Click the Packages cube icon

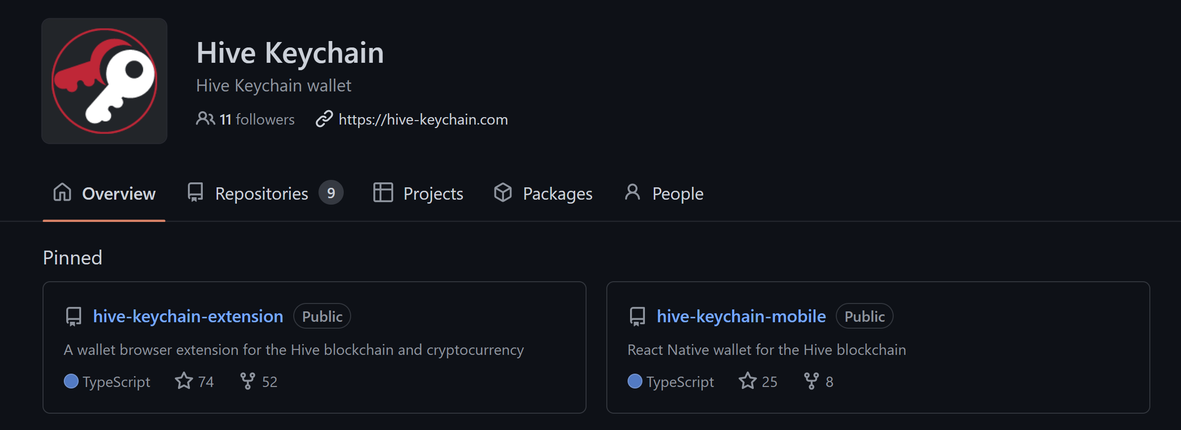(x=503, y=192)
